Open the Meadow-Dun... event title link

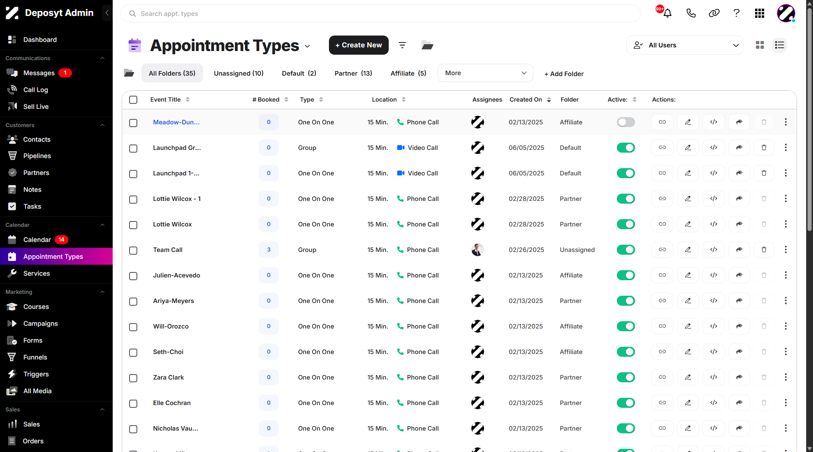176,122
